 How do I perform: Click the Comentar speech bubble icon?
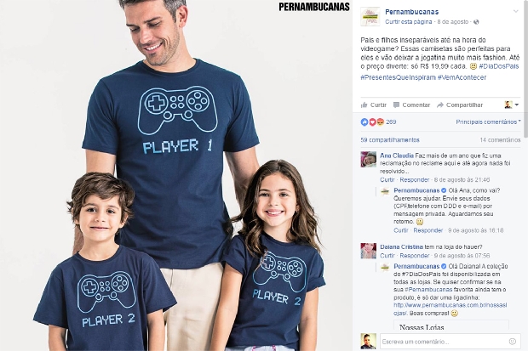[x=396, y=105]
